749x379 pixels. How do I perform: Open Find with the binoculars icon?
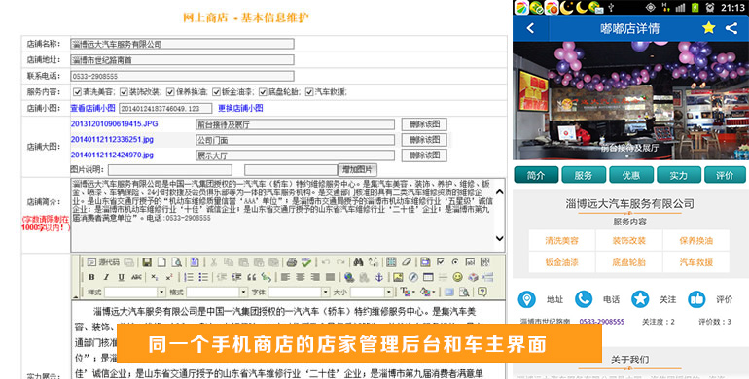click(x=358, y=262)
